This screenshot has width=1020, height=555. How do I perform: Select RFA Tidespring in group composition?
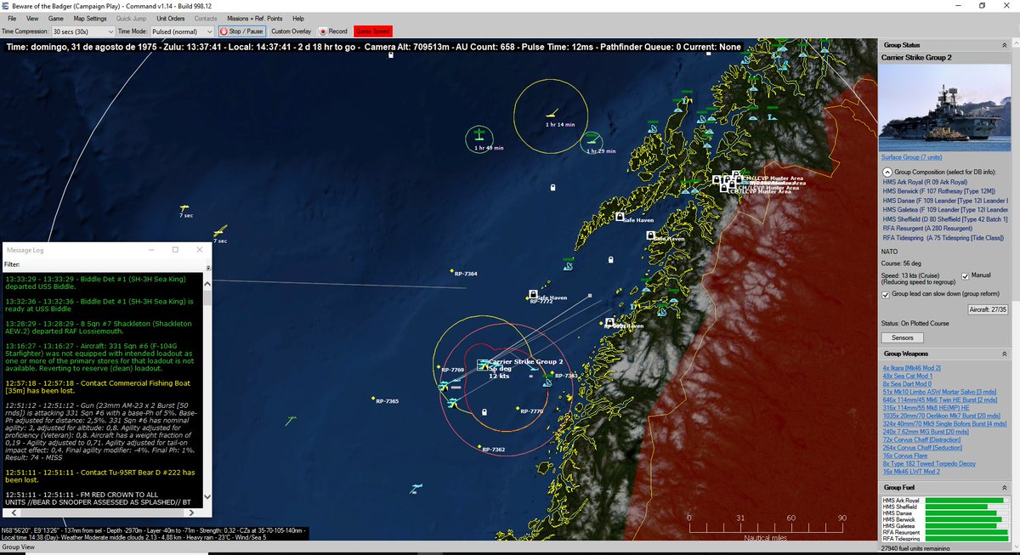(x=944, y=238)
